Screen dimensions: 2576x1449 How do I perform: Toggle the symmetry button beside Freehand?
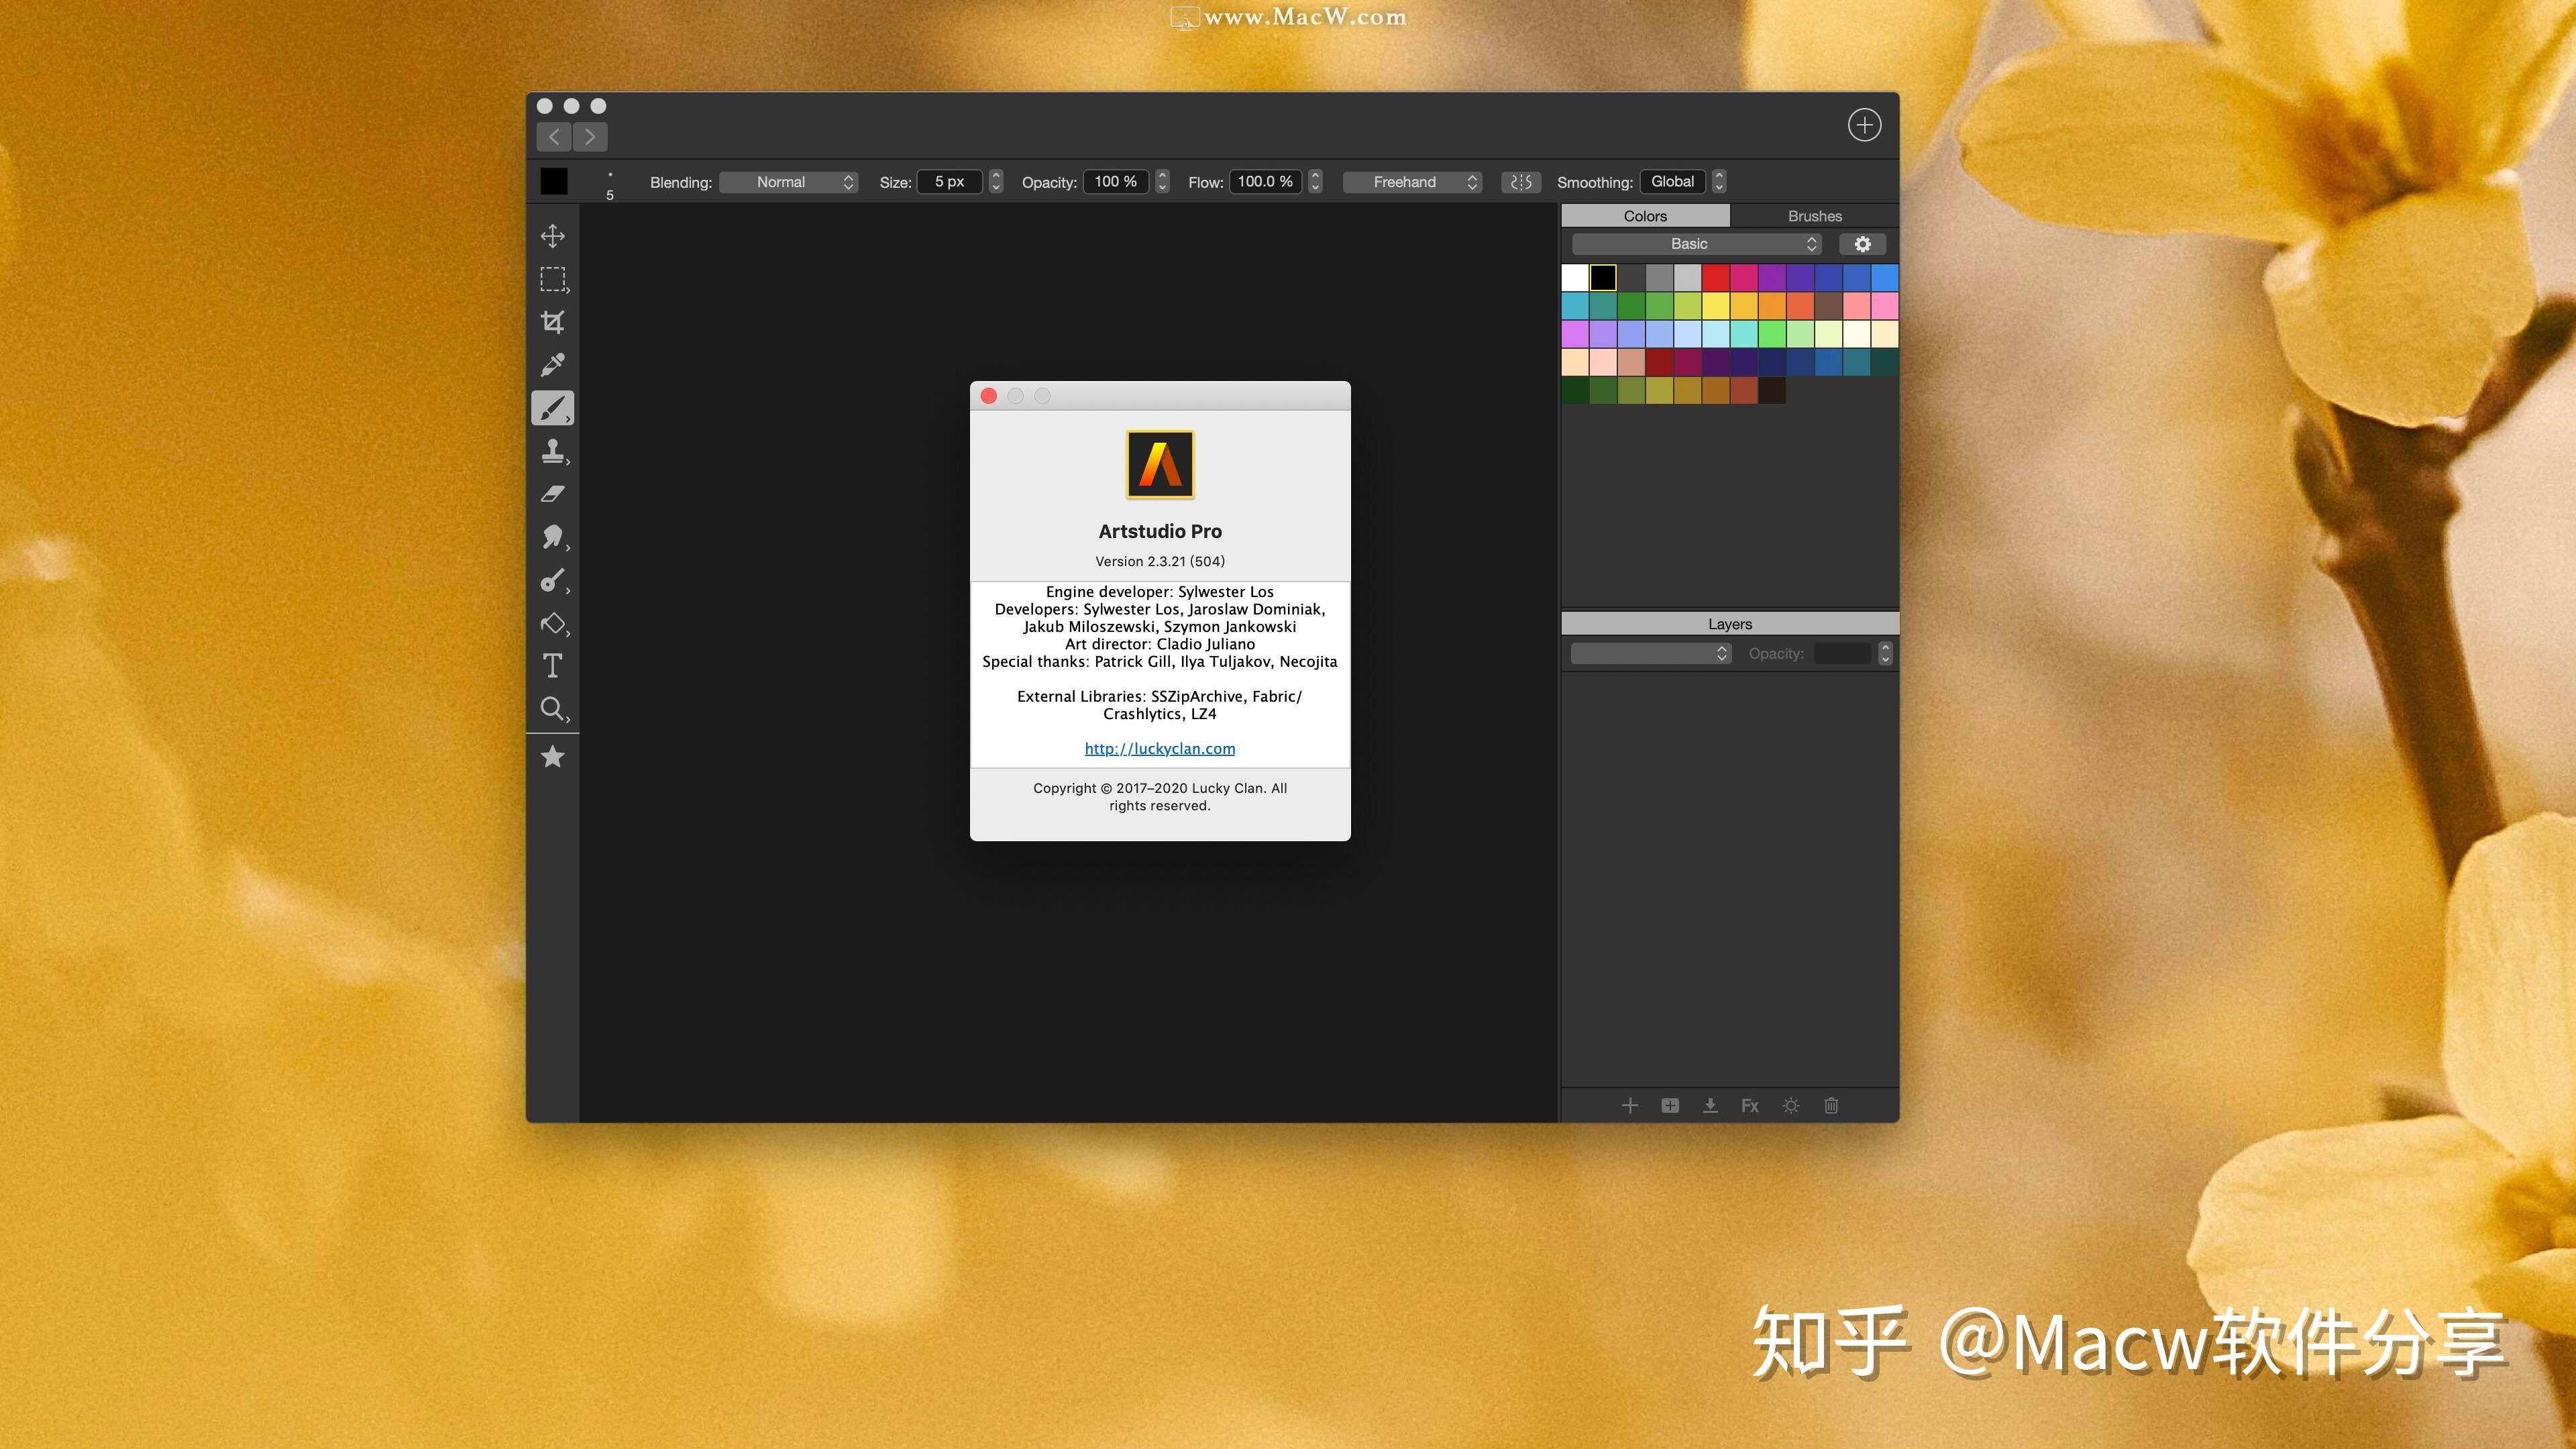pyautogui.click(x=1521, y=182)
